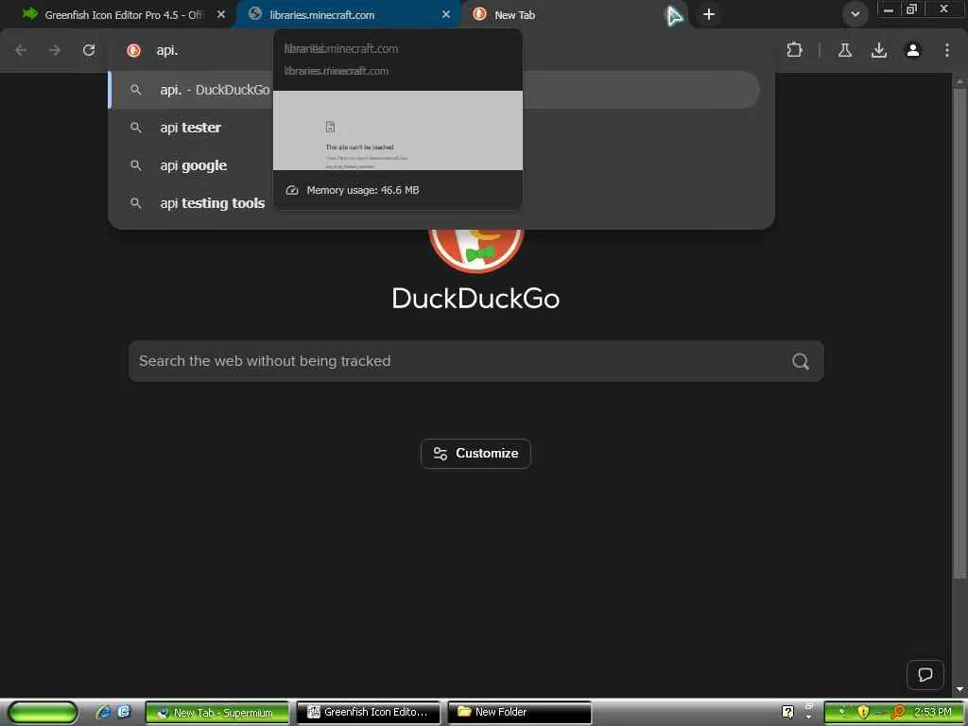Open a new browser tab with plus button
This screenshot has width=968, height=726.
[x=709, y=14]
